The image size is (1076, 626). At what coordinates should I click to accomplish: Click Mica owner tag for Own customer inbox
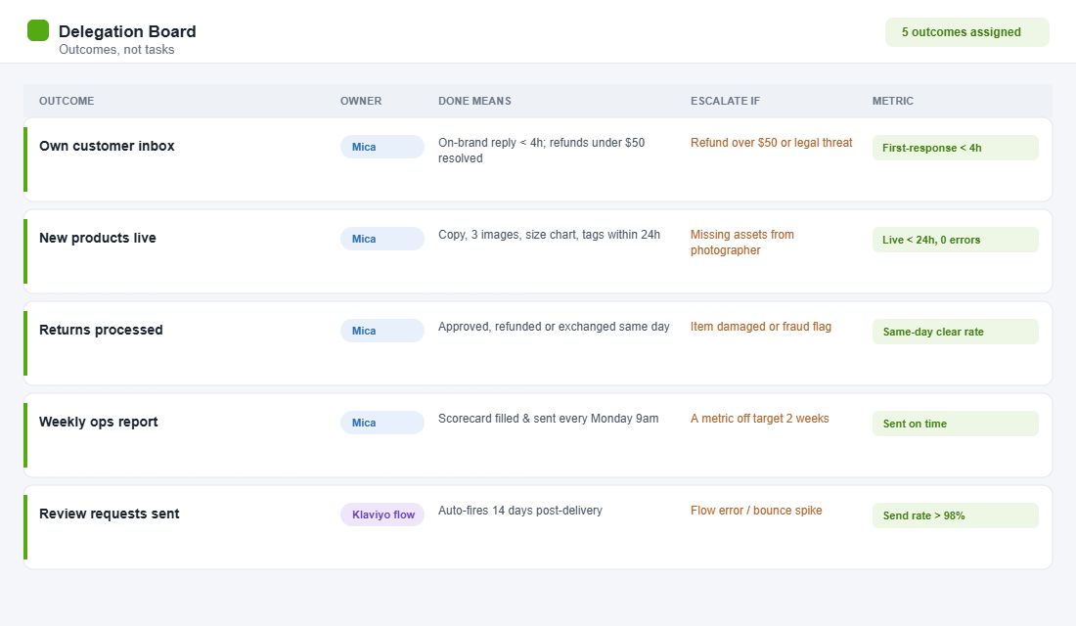pyautogui.click(x=382, y=147)
